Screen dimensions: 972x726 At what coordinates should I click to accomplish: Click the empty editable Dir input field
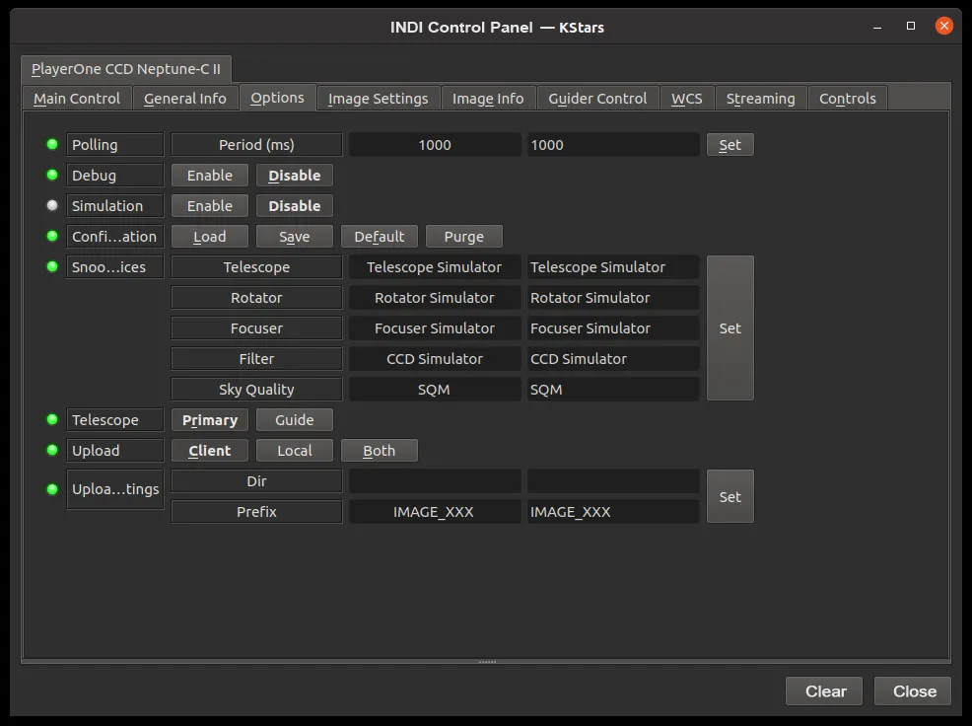pyautogui.click(x=613, y=481)
